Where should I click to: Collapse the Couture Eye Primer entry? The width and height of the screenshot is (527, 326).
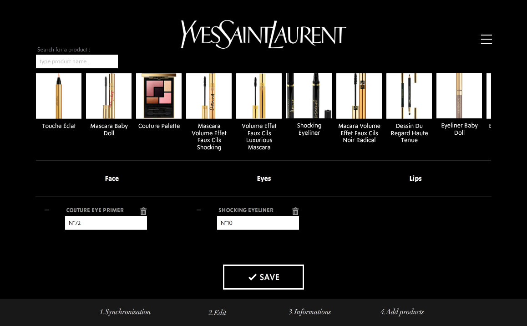47,210
